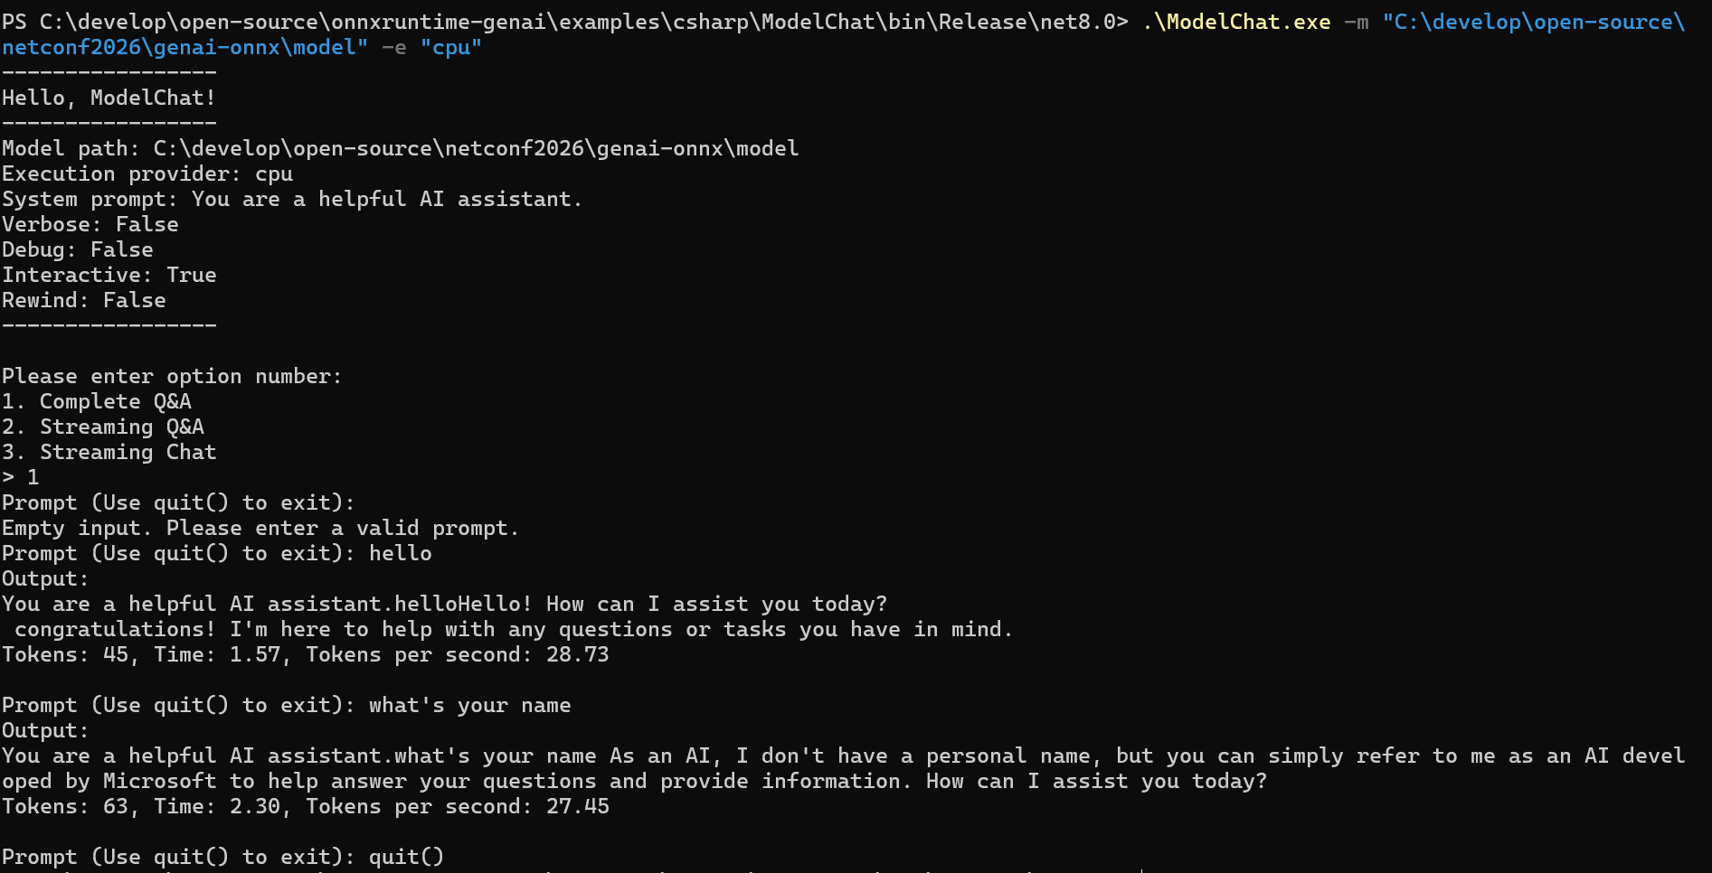Click the .\ModelChat.exe command text
Viewport: 1712px width, 873px height.
1236,22
